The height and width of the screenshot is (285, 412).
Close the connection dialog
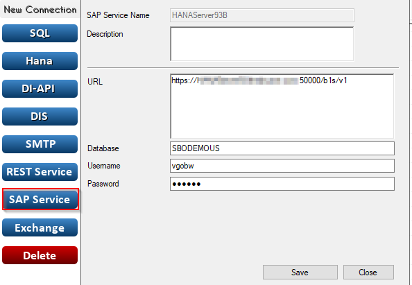pyautogui.click(x=368, y=272)
